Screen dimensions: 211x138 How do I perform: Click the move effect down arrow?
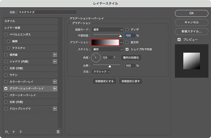21,131
